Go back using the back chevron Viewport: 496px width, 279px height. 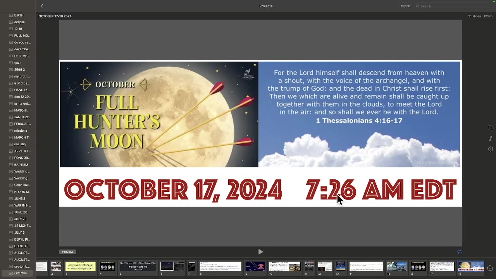click(42, 6)
